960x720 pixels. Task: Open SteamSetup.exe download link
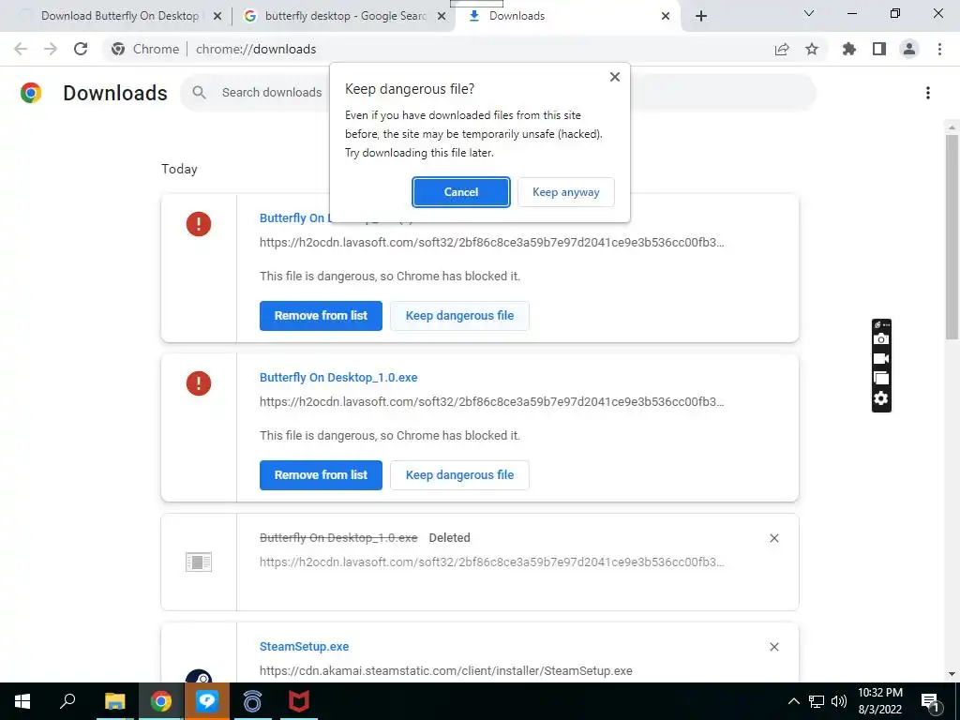click(x=305, y=647)
